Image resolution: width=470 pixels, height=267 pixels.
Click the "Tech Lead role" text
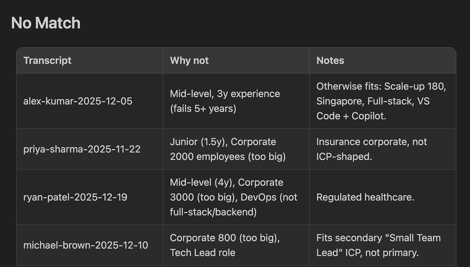(203, 252)
